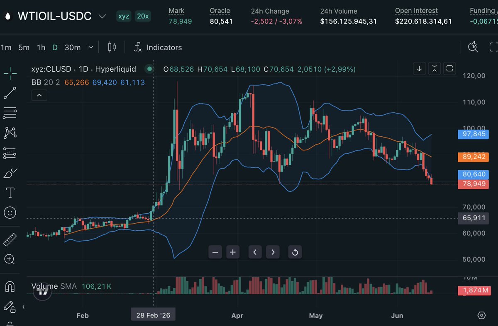
Task: Click the 24h Change value -2,502 / -3,07%
Action: point(276,21)
